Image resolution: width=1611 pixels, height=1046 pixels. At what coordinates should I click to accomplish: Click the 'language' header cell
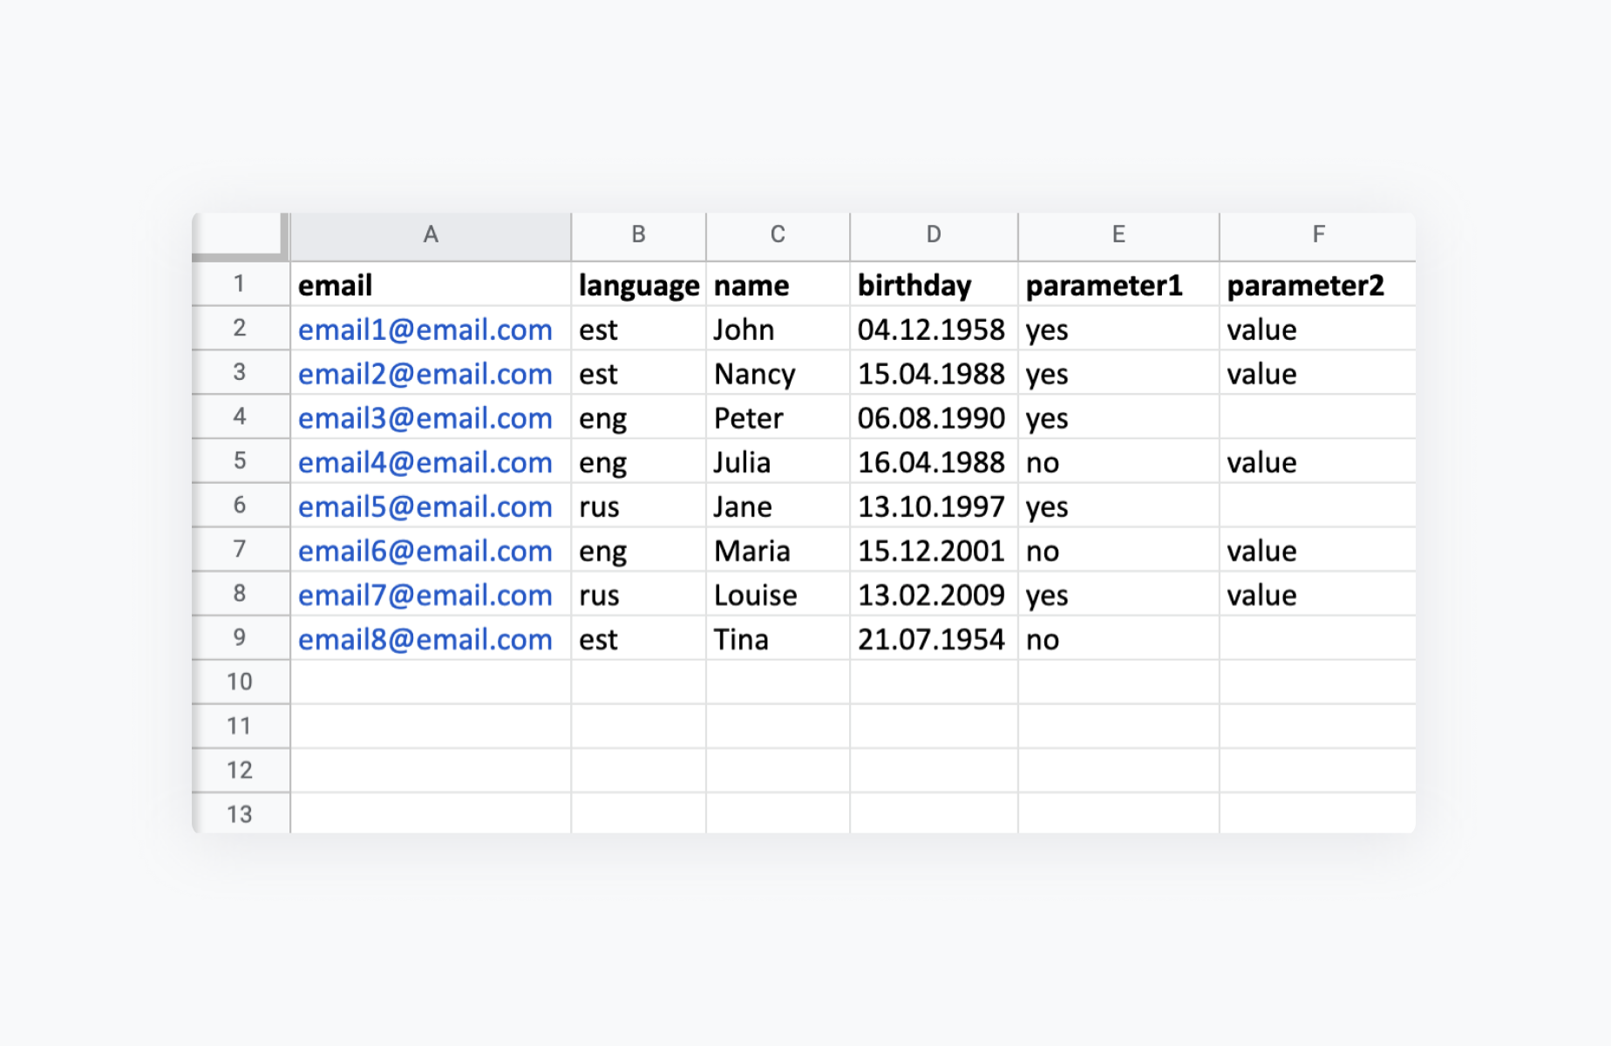(638, 284)
